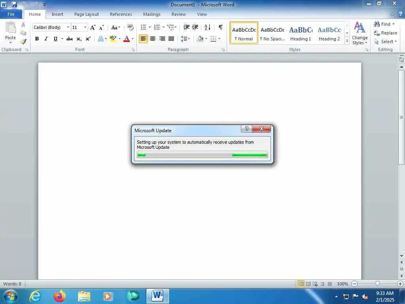
Task: Click the Microsoft Update help question icon
Action: pyautogui.click(x=247, y=129)
